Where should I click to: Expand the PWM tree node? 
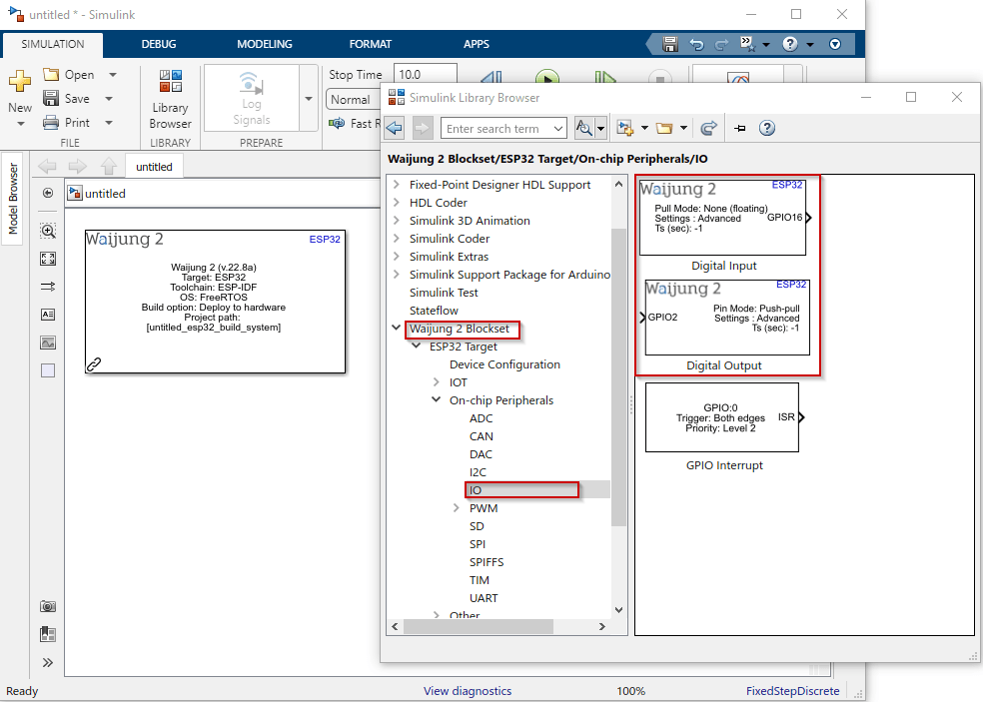(x=457, y=507)
